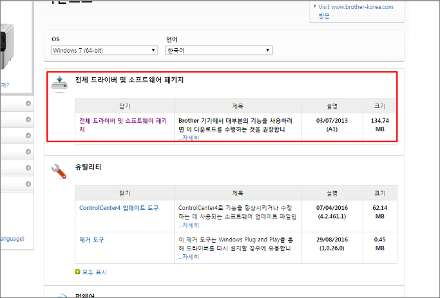Click the fourth sidebar arrow icon
This screenshot has height=298, width=440.
click(x=28, y=152)
